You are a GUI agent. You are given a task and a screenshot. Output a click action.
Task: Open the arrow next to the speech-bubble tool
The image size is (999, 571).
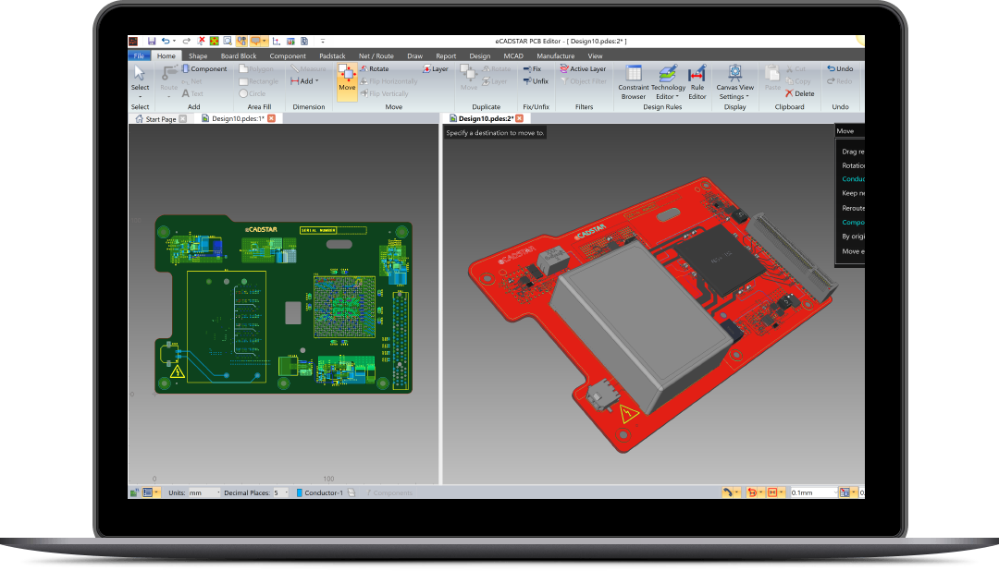[264, 41]
